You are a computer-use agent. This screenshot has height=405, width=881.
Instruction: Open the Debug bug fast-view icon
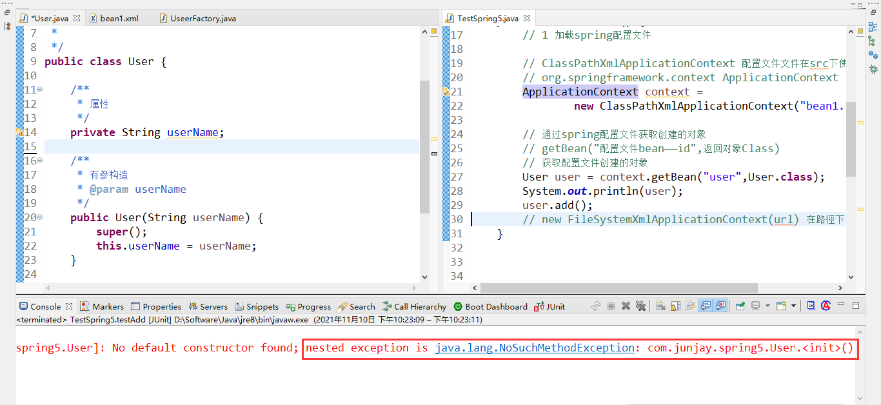tap(873, 69)
